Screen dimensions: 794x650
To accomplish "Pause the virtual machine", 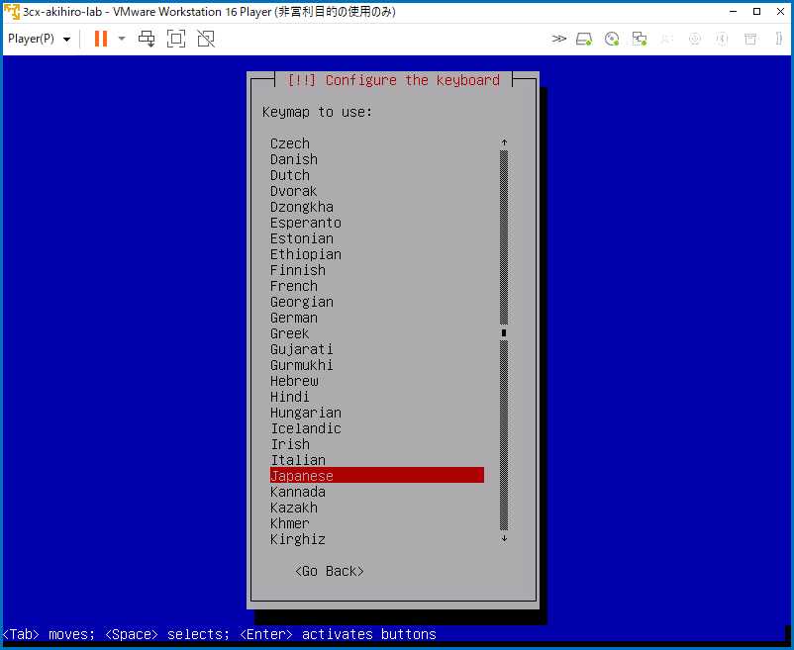I will pos(101,39).
